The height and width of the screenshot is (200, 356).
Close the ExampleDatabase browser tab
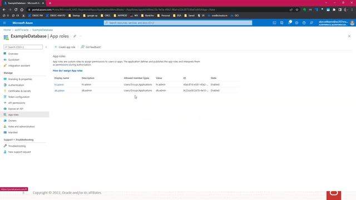click(x=43, y=3)
